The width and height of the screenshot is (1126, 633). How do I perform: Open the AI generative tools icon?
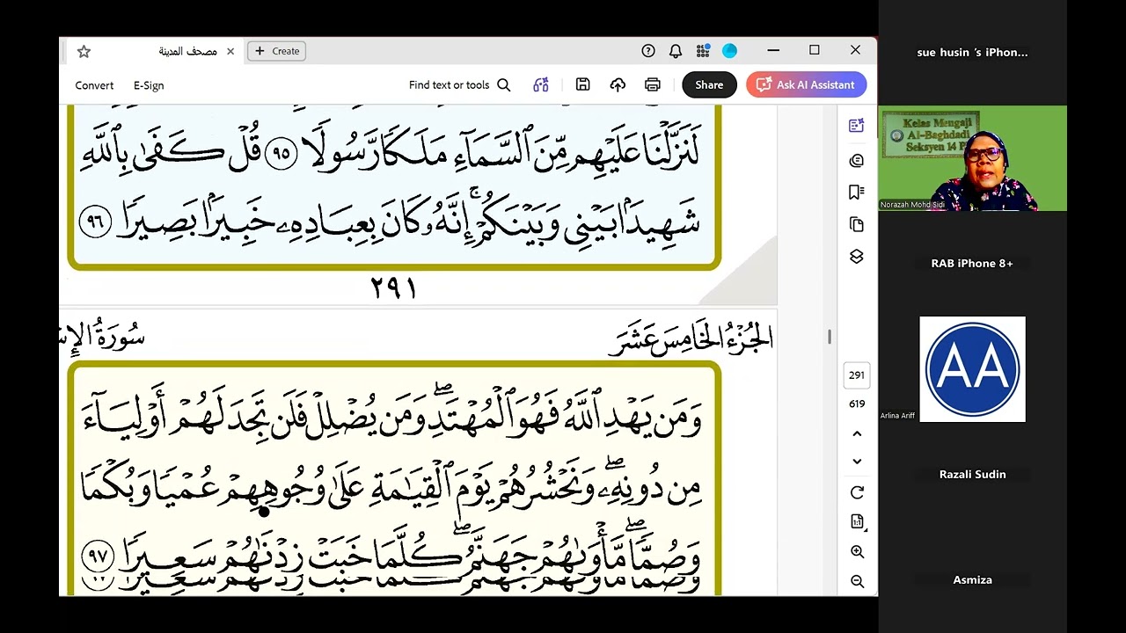pos(541,85)
